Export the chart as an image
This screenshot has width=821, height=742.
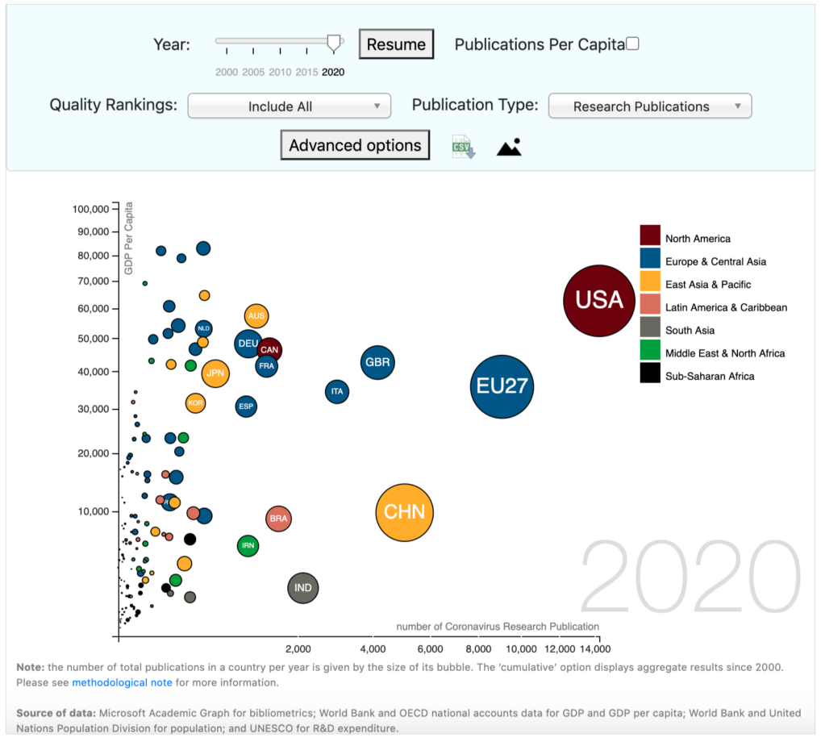[x=508, y=146]
